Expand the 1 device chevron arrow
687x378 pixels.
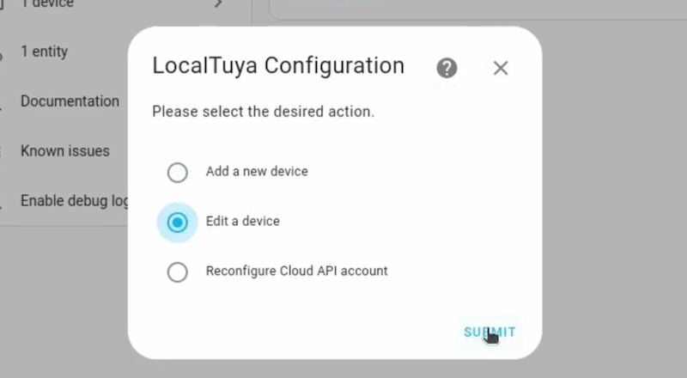(219, 4)
